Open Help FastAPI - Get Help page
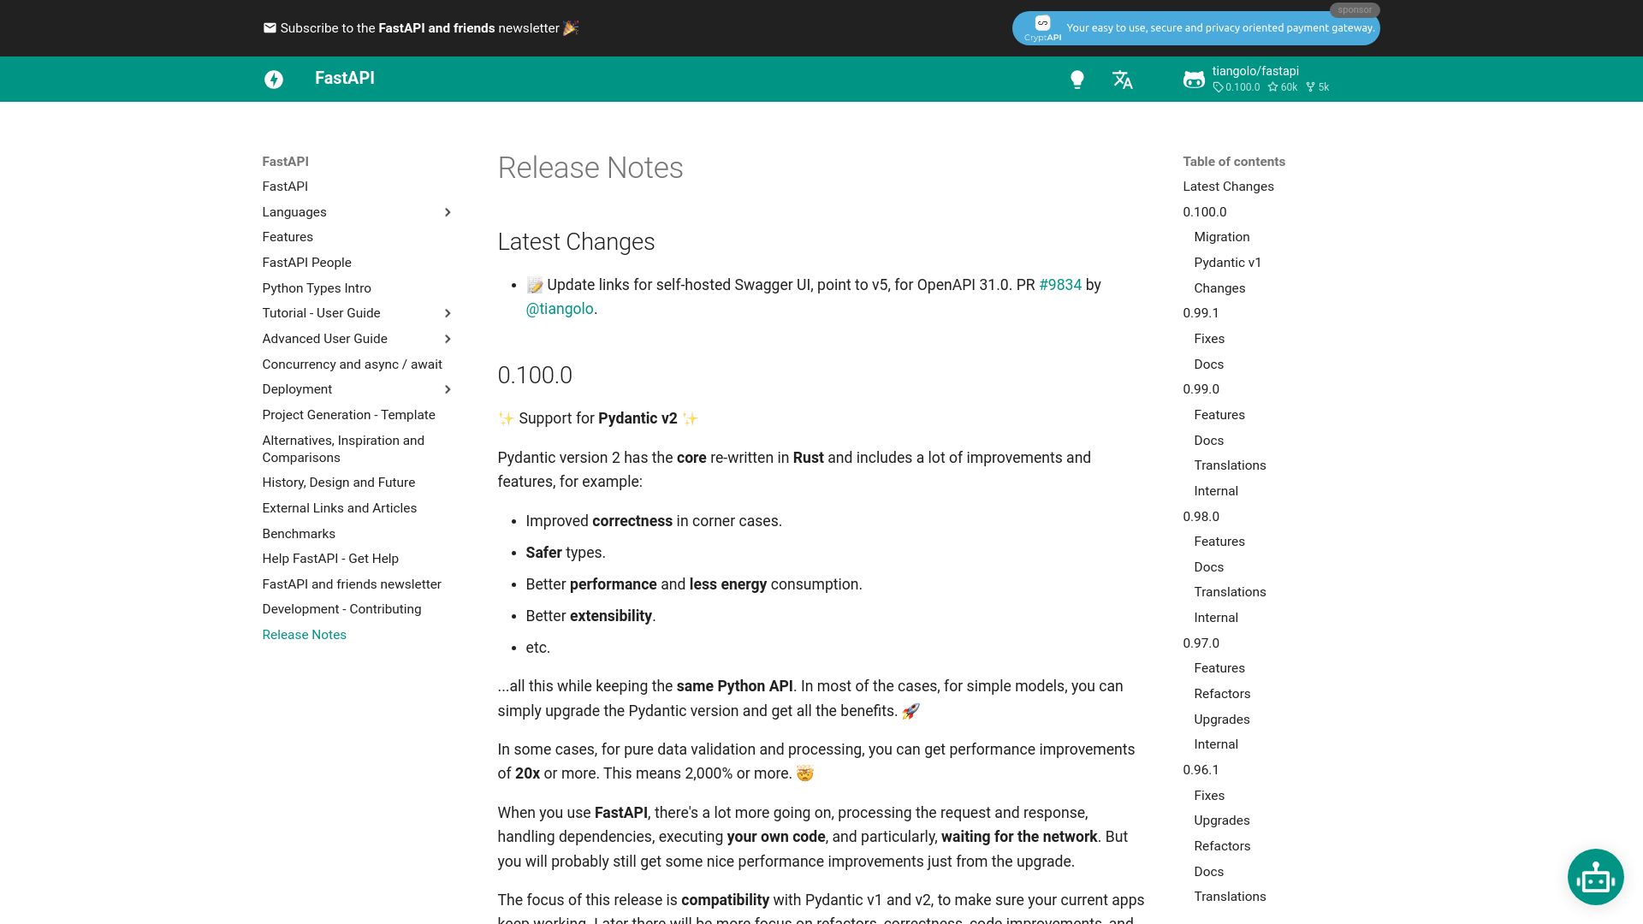The image size is (1643, 924). [330, 559]
